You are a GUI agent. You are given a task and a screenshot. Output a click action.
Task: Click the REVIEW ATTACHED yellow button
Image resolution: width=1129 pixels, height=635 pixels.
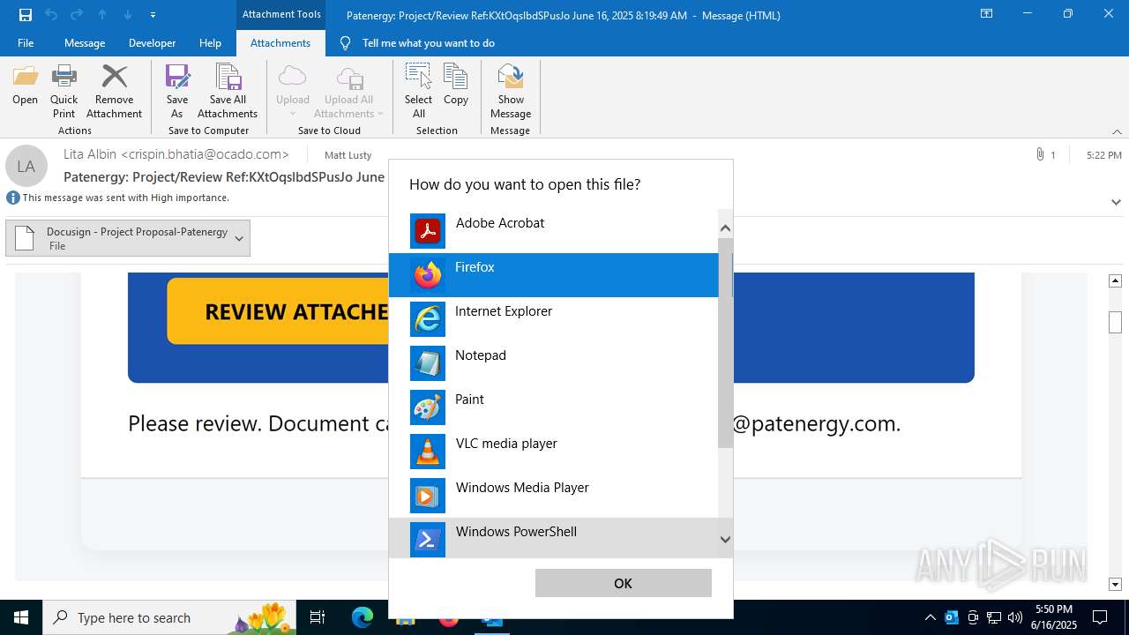pos(278,310)
